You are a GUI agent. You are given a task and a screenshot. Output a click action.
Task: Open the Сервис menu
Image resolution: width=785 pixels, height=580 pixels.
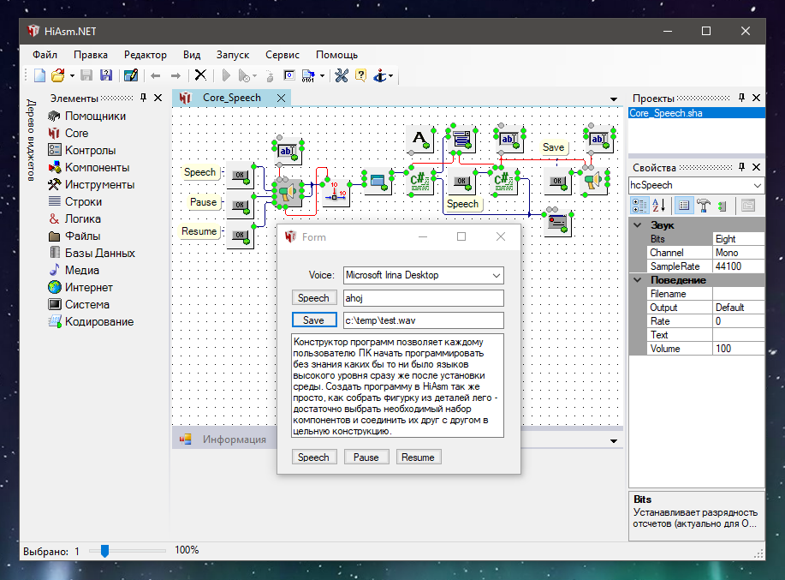[x=282, y=54]
